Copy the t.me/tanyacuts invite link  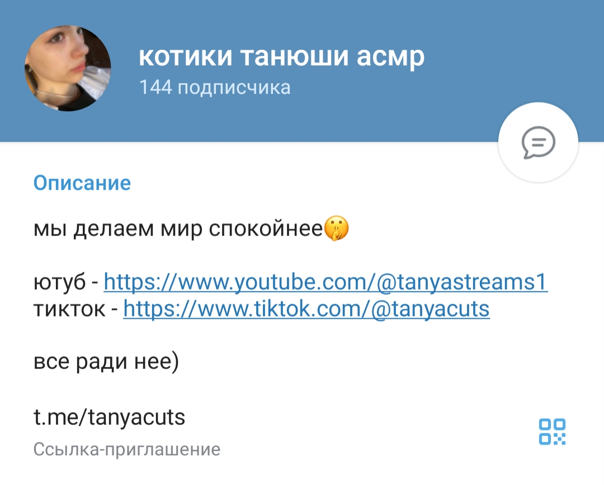(x=110, y=417)
